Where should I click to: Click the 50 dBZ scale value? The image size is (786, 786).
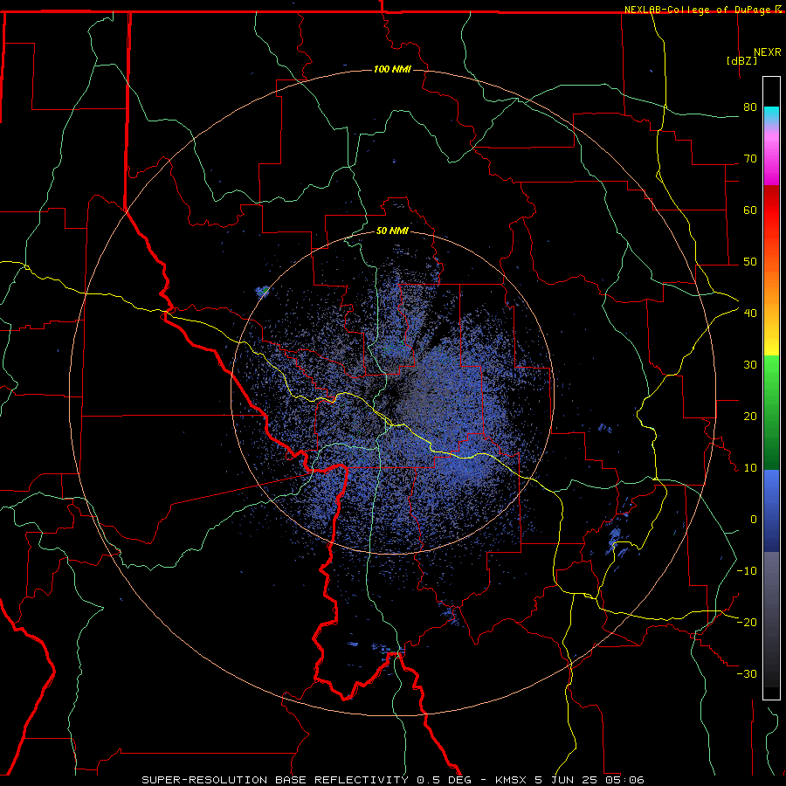pos(750,262)
